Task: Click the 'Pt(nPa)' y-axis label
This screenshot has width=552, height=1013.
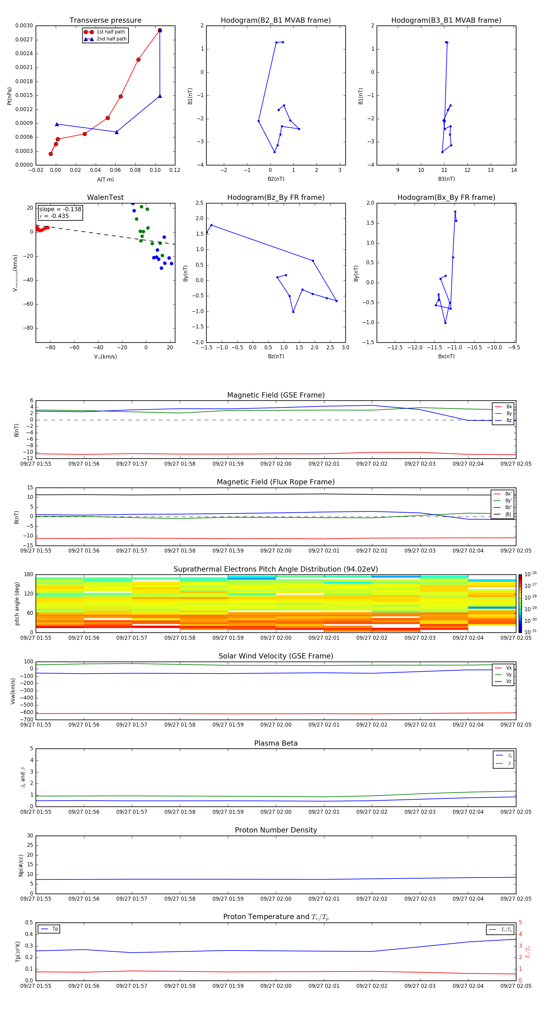Action: tap(10, 96)
